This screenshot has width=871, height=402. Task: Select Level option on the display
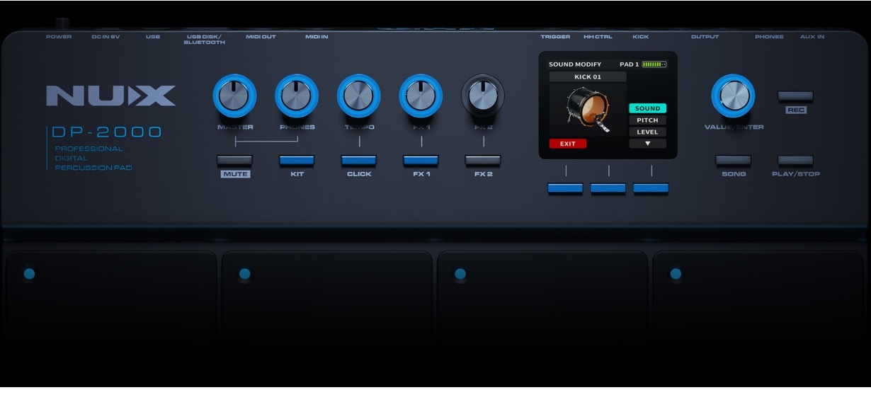pyautogui.click(x=647, y=132)
